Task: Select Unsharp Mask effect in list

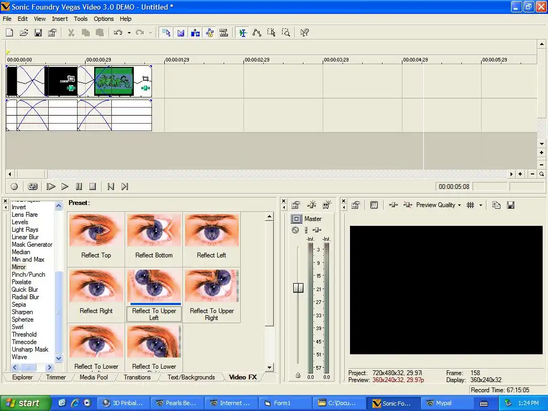Action: [30, 349]
